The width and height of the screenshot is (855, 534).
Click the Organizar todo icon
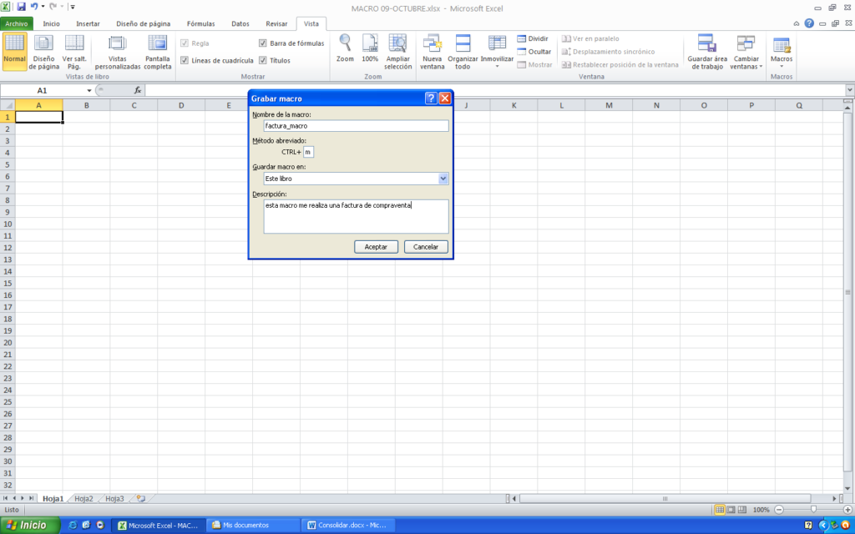462,52
